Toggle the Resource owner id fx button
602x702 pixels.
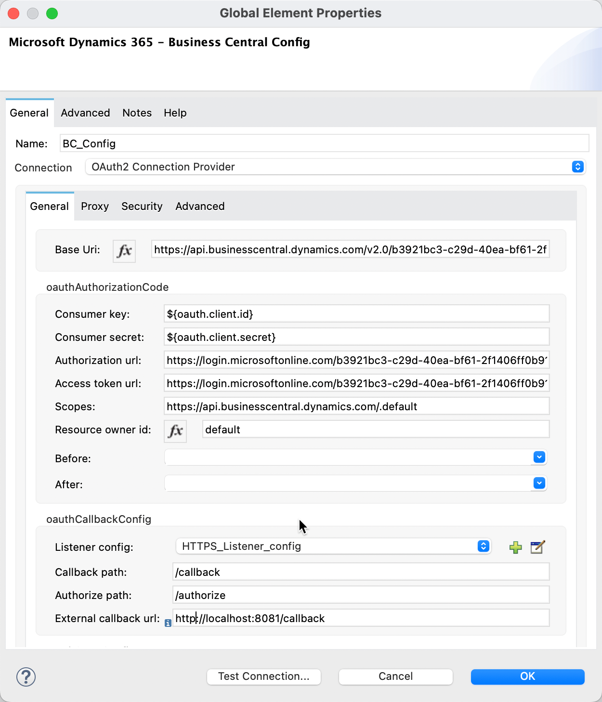175,431
